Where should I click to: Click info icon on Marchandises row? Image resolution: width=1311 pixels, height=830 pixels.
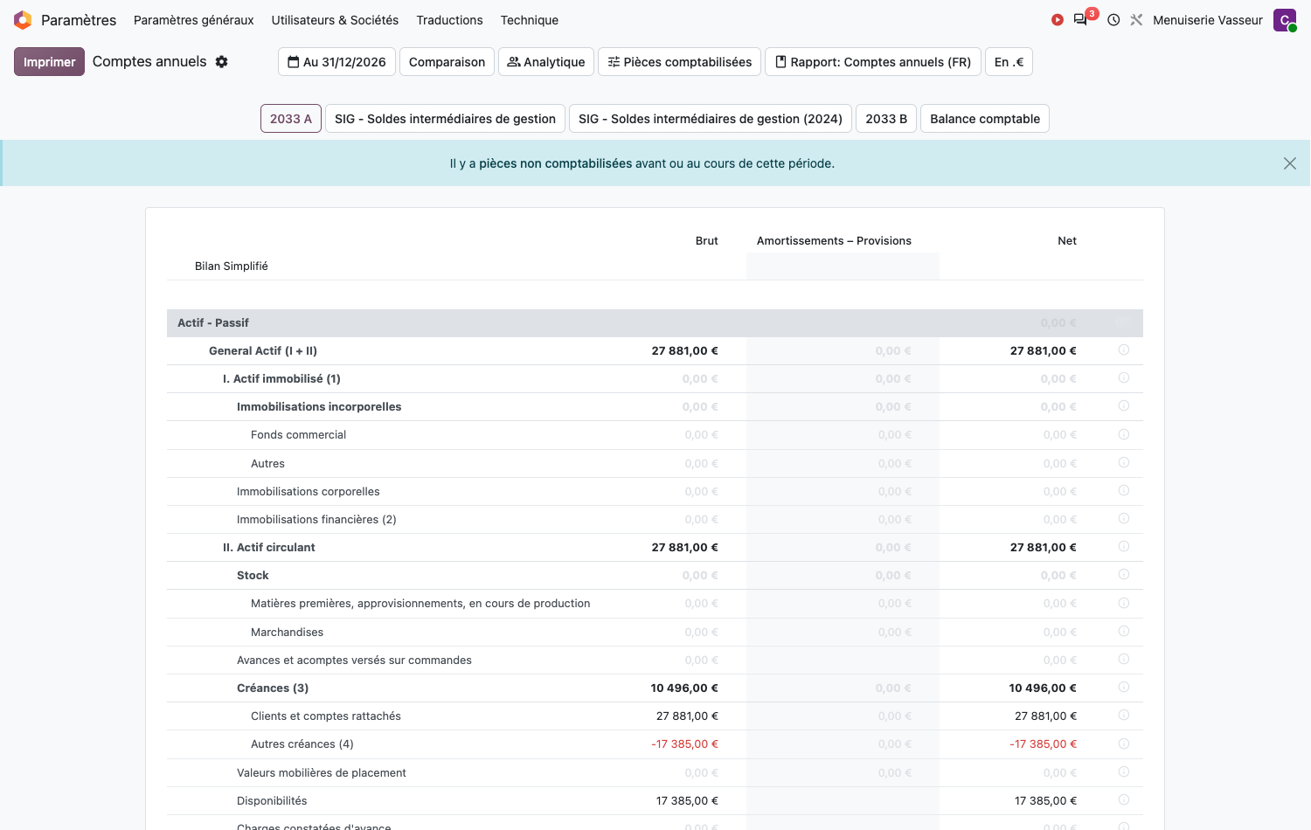coord(1124,632)
